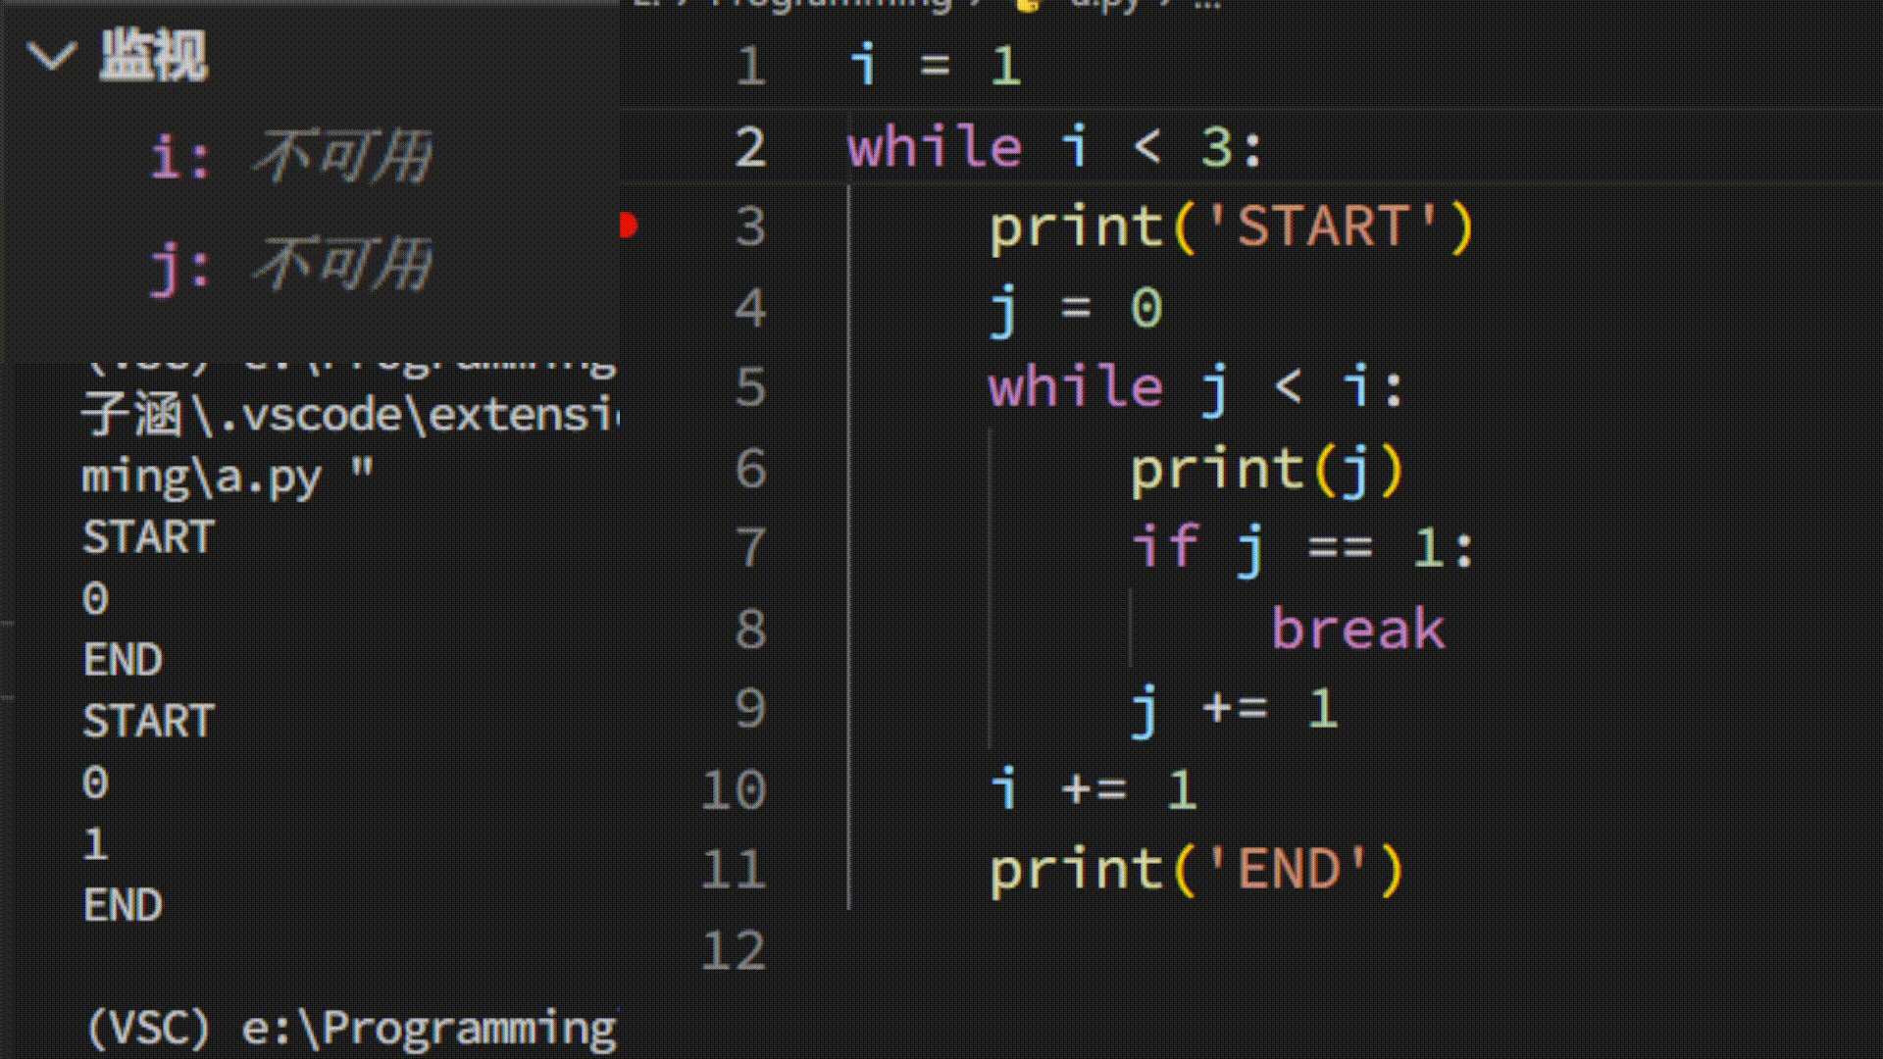
Task: Click the first START output in terminal
Action: tap(149, 537)
